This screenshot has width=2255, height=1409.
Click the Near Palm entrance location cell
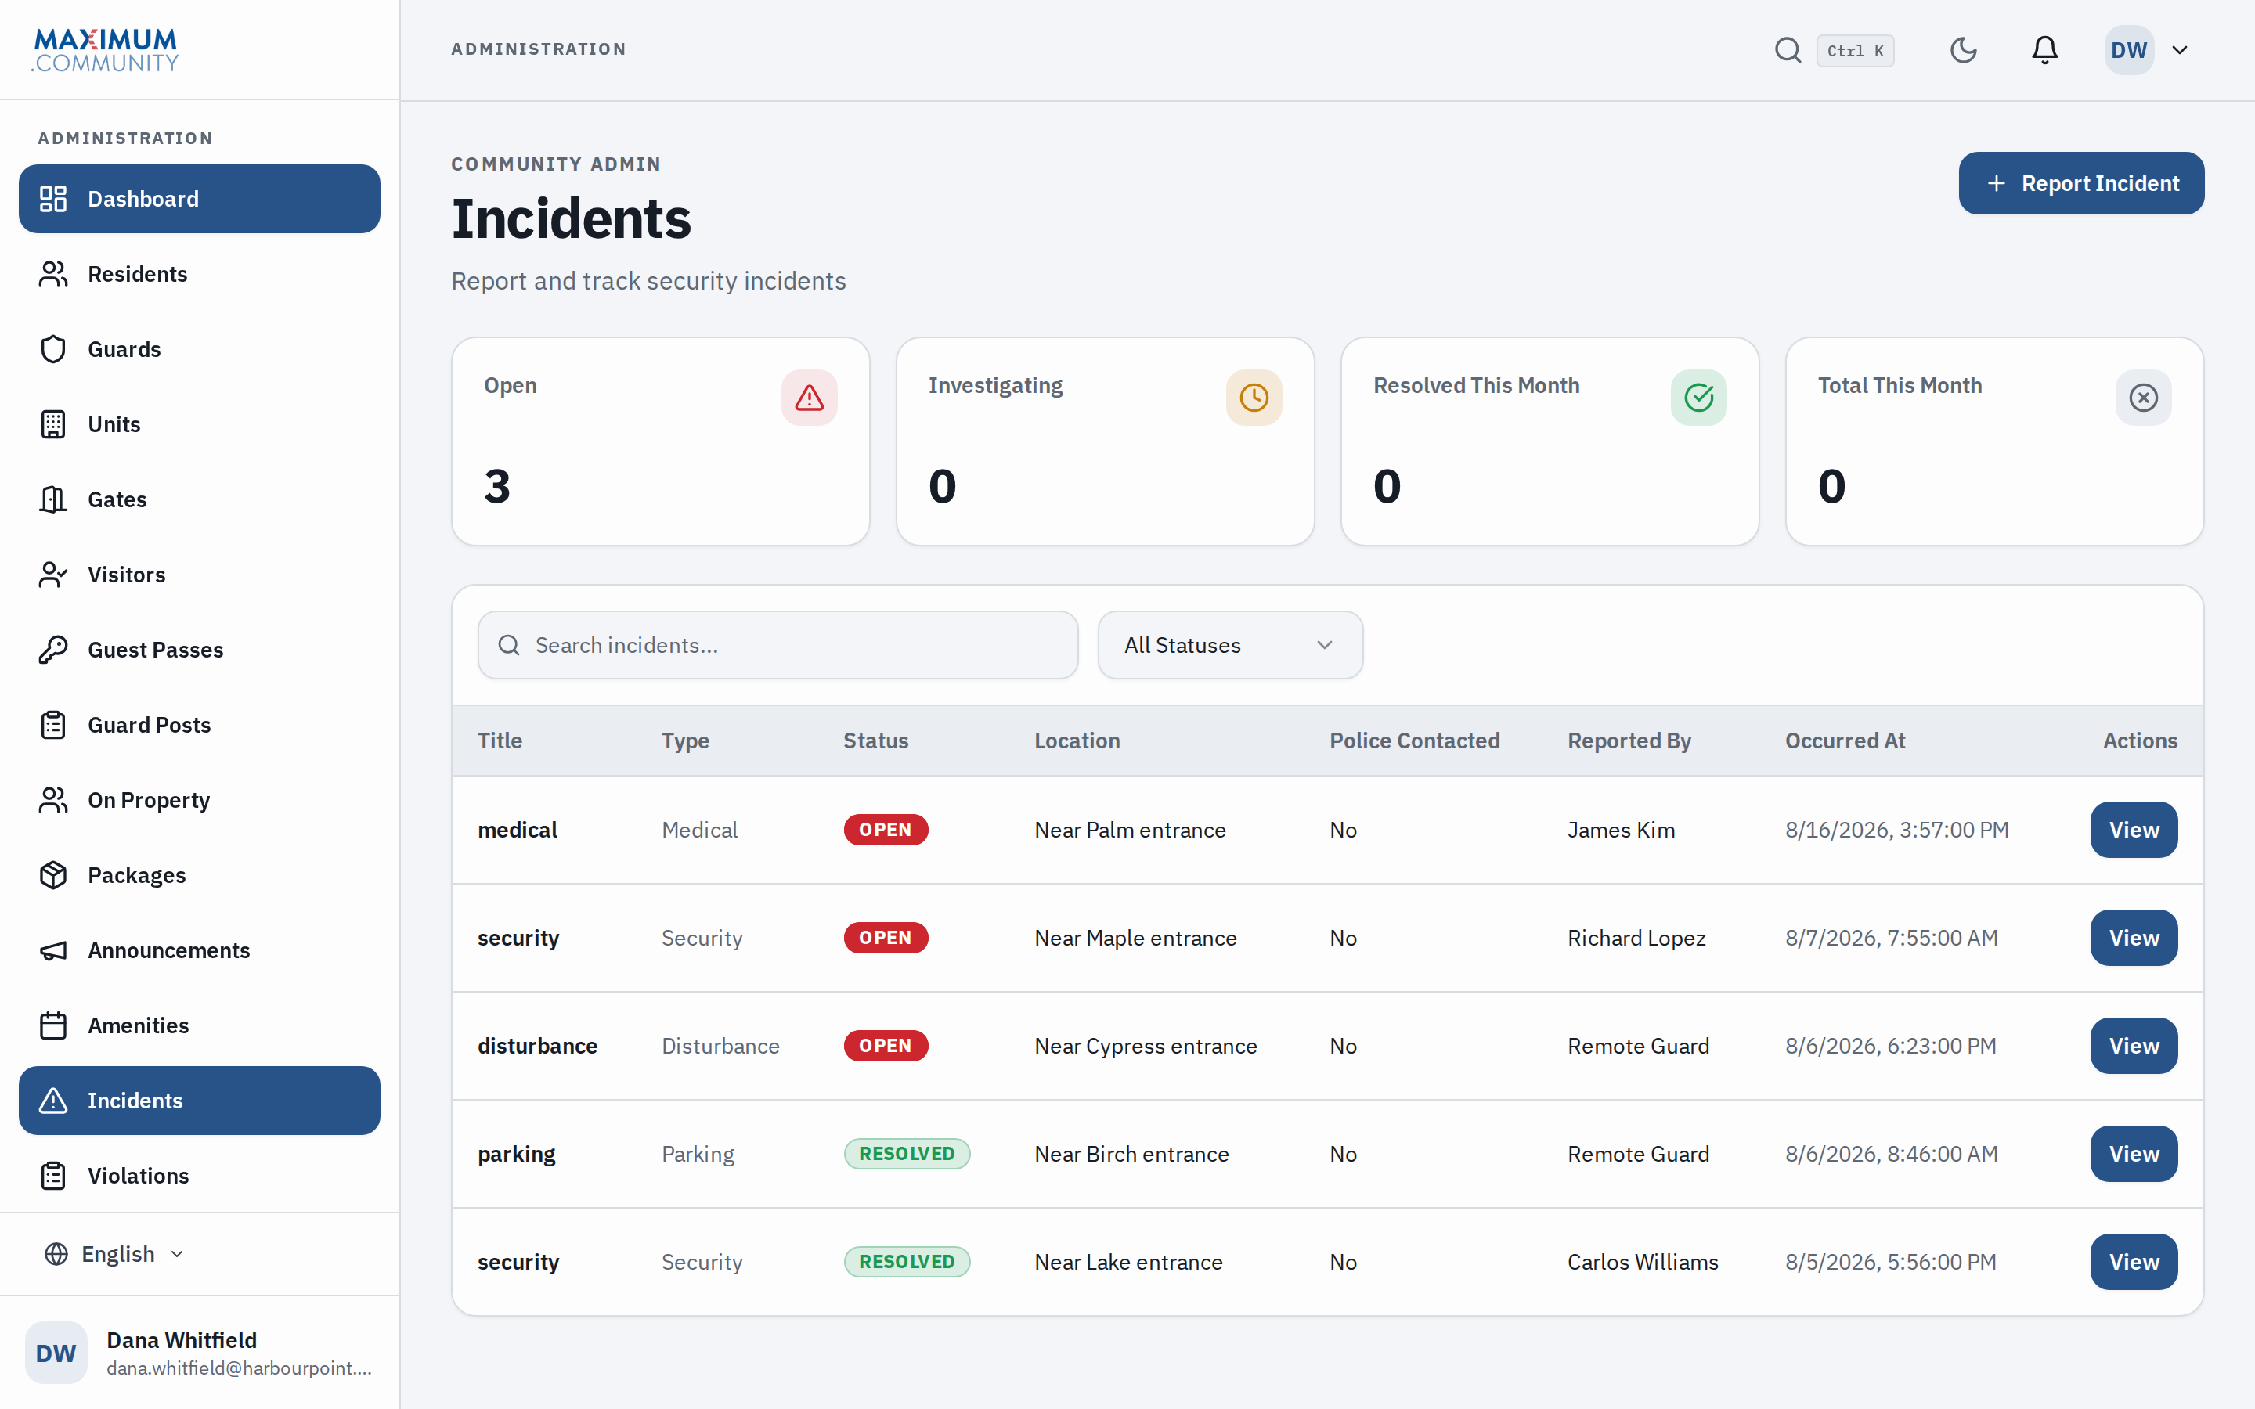point(1129,830)
